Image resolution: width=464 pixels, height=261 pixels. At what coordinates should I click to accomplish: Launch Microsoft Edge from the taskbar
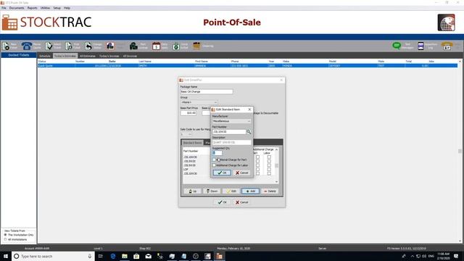(x=113, y=256)
